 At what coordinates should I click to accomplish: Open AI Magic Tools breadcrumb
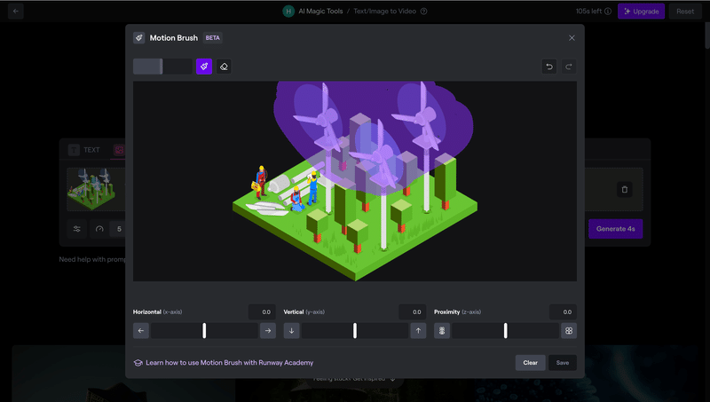click(320, 12)
